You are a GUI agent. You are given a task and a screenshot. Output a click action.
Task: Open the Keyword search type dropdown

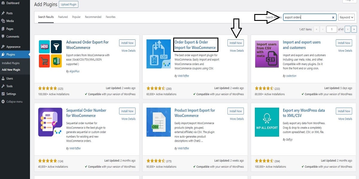[x=347, y=17]
